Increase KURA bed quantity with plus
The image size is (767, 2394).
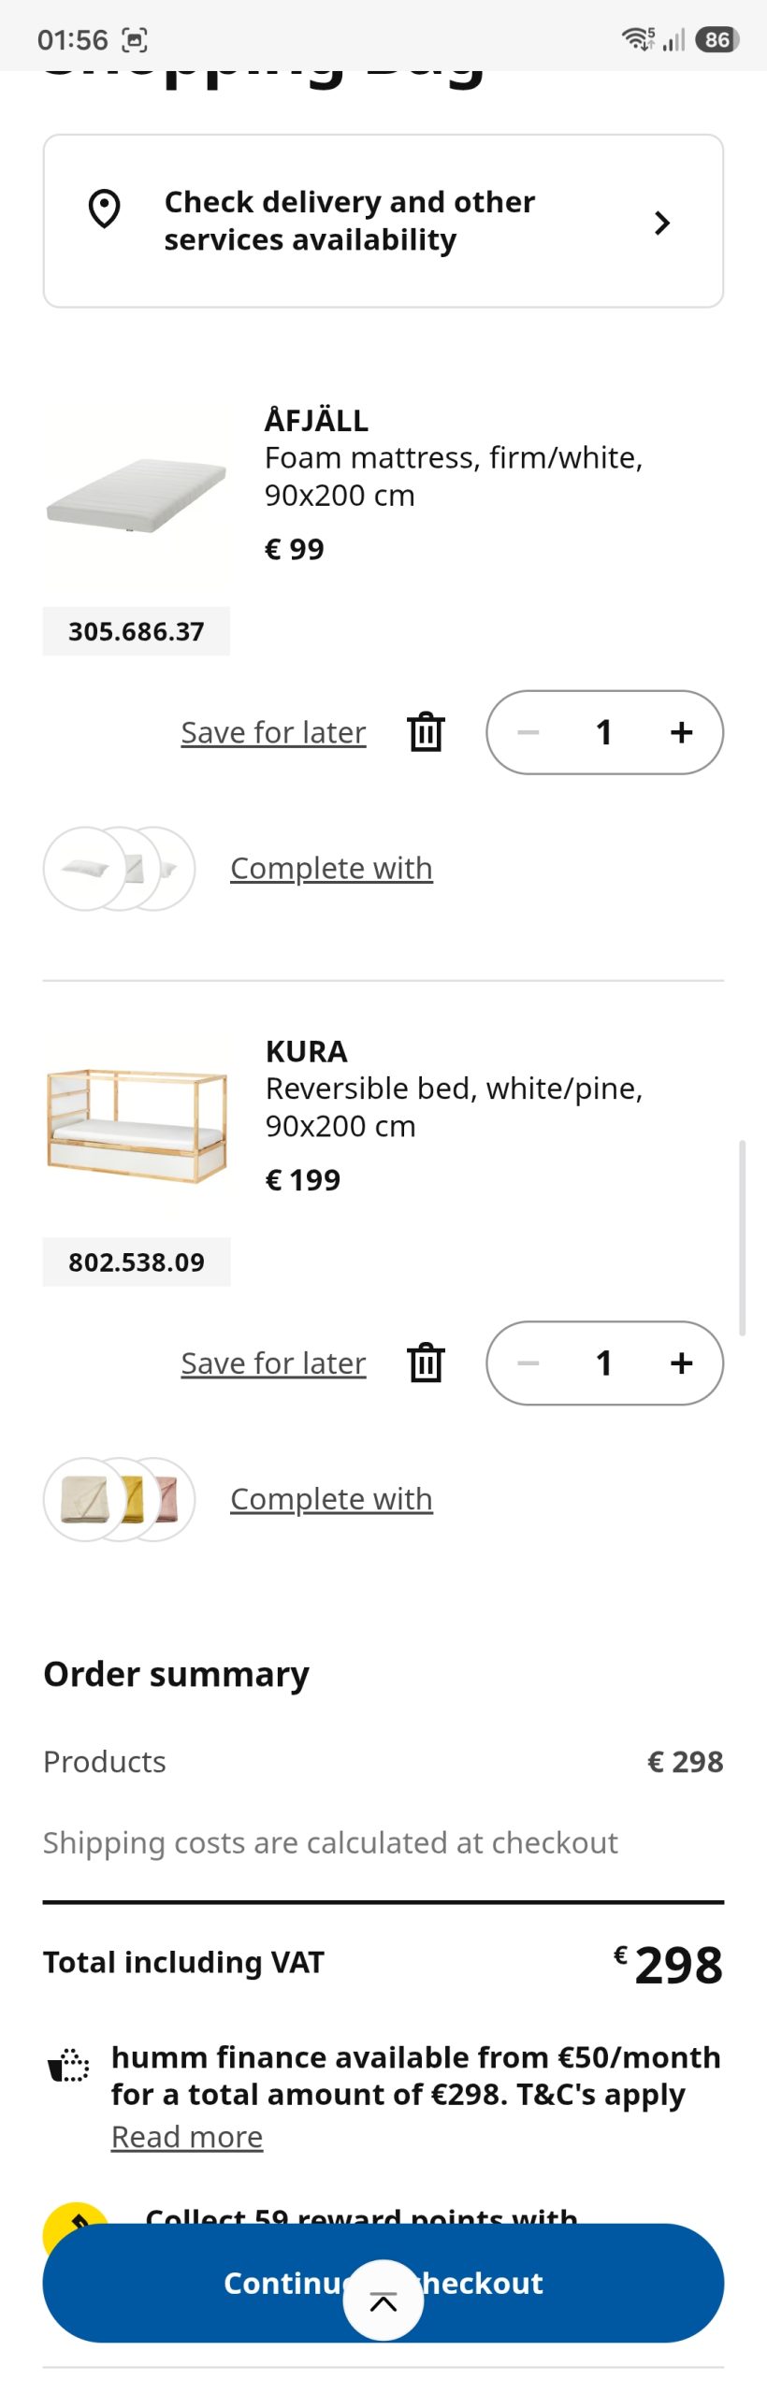[682, 1363]
